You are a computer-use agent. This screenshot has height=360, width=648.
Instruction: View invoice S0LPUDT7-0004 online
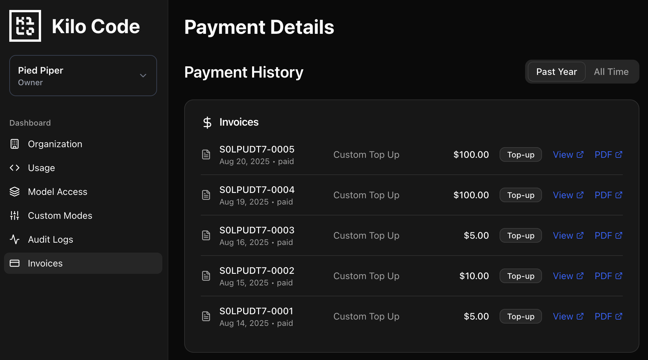568,195
